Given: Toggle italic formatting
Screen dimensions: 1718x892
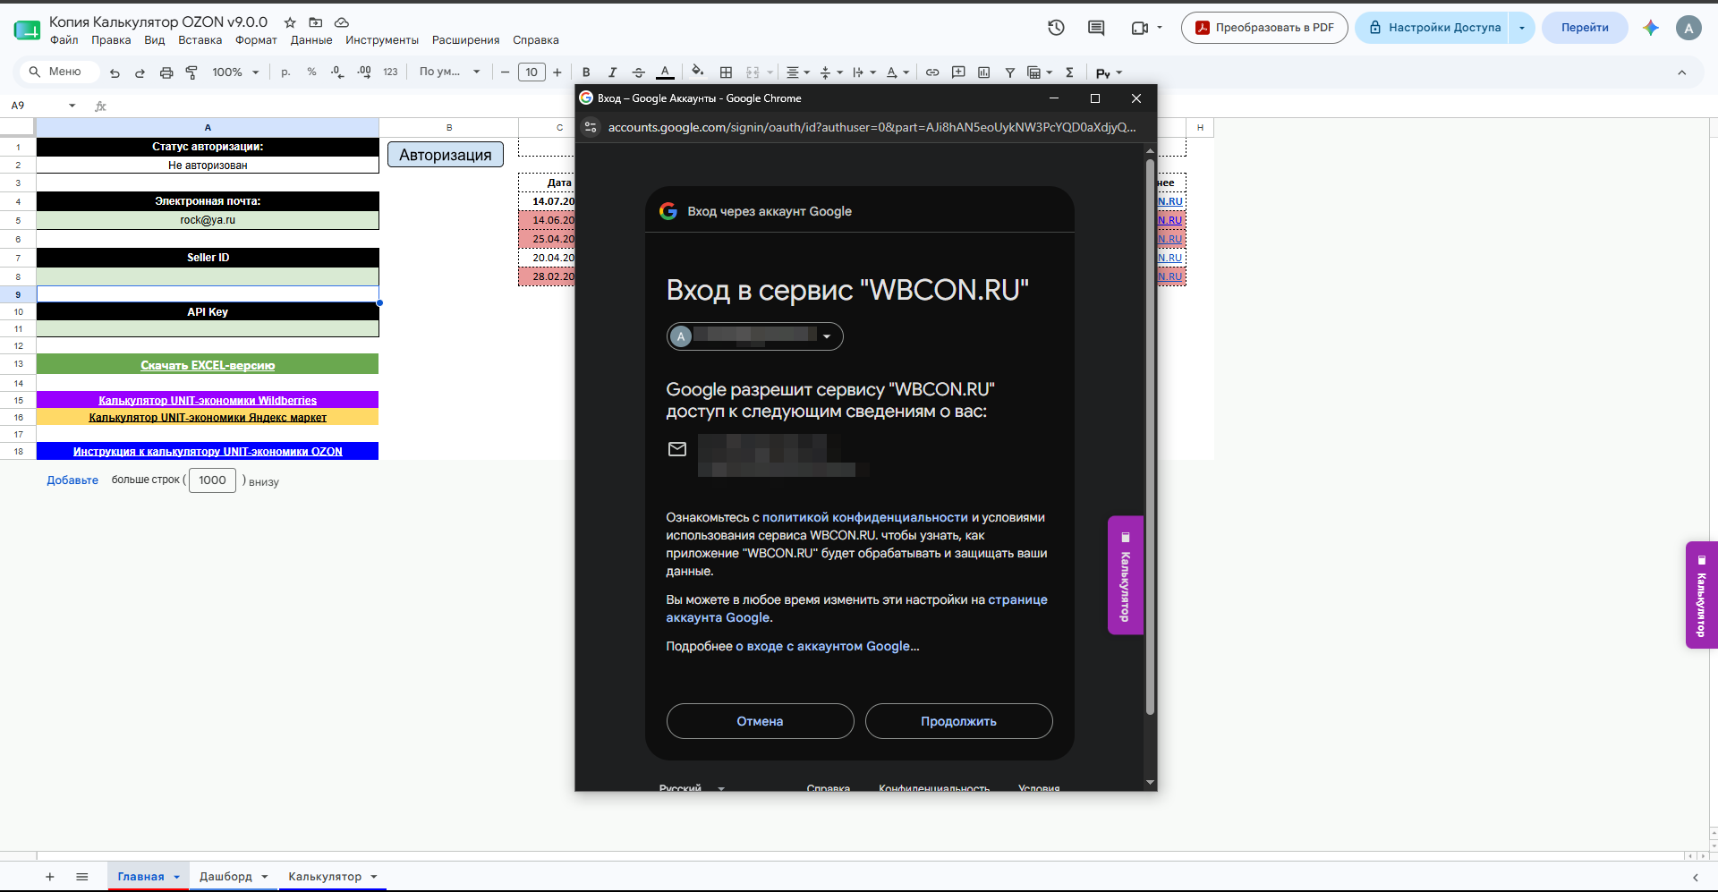Looking at the screenshot, I should click(612, 72).
